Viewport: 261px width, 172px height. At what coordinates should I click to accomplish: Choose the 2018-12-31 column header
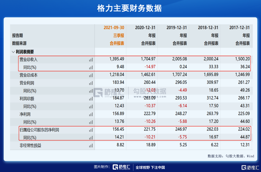208,28
